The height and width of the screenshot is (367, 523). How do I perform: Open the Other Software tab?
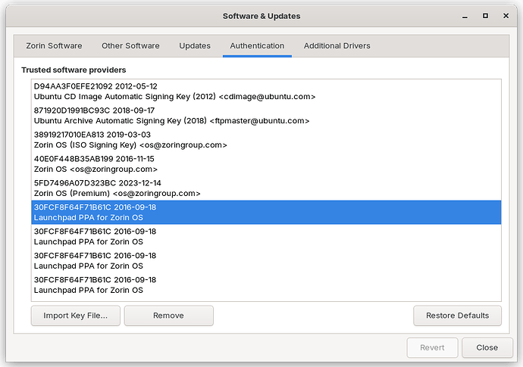[130, 46]
